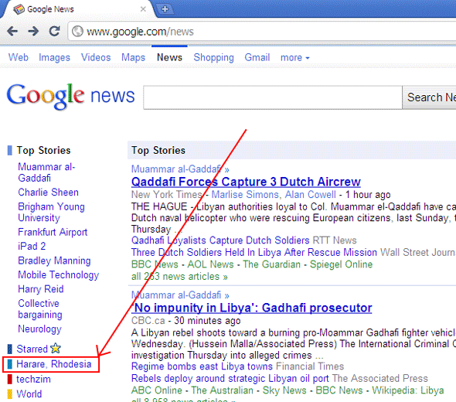Open Maps in the top navigation

(x=133, y=58)
